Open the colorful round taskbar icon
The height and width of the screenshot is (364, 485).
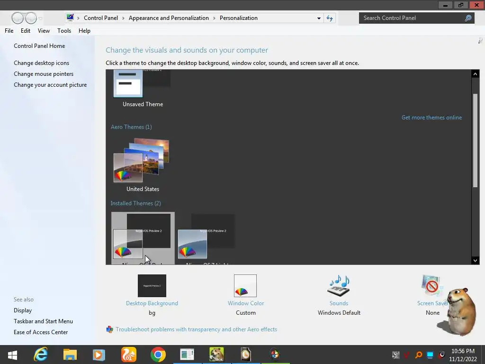coord(275,355)
